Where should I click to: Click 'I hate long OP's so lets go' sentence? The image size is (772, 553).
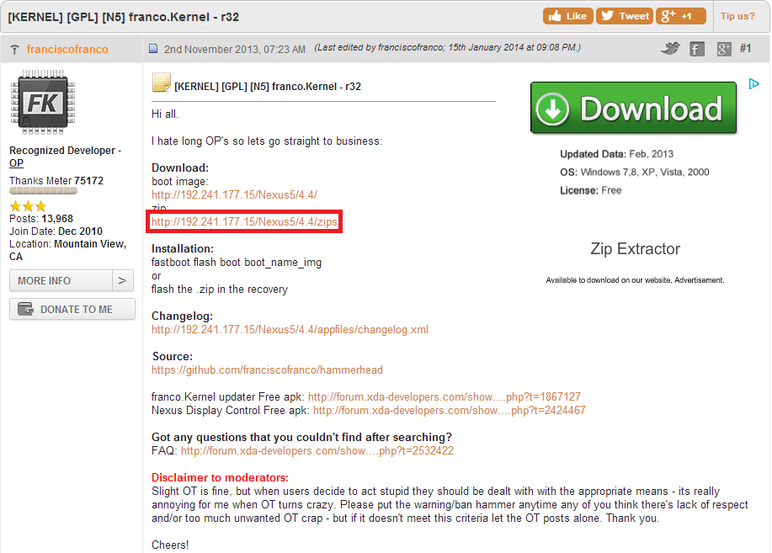(267, 141)
